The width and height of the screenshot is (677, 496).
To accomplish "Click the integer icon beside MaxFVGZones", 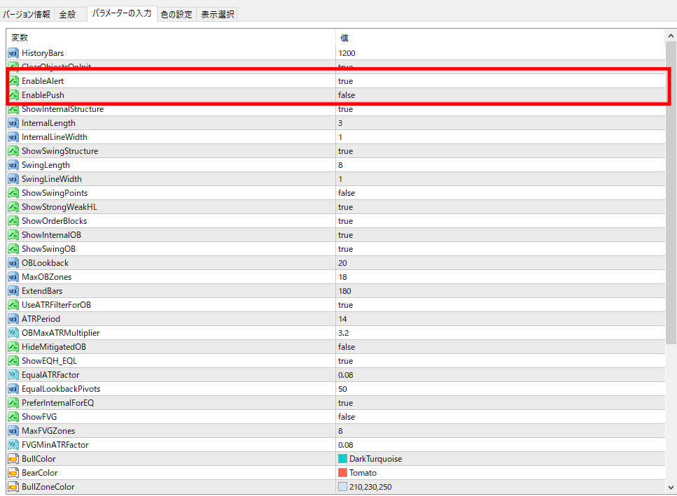I will click(13, 431).
